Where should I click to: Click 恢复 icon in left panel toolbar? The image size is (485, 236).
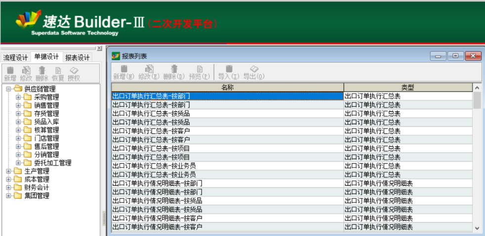coord(58,70)
